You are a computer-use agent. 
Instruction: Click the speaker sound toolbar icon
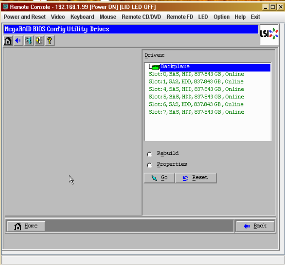(x=39, y=40)
